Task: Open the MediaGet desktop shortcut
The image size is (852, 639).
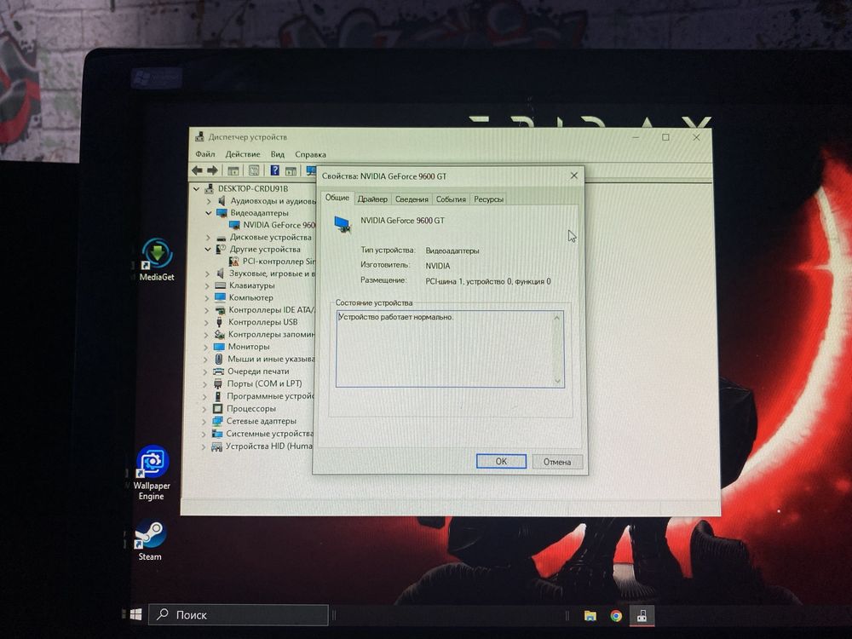Action: (x=157, y=259)
